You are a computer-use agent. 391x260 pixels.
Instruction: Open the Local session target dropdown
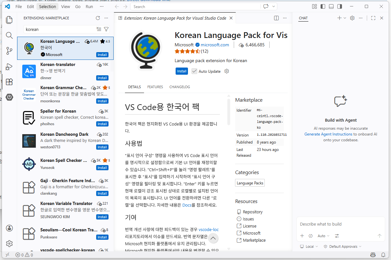coord(309,246)
